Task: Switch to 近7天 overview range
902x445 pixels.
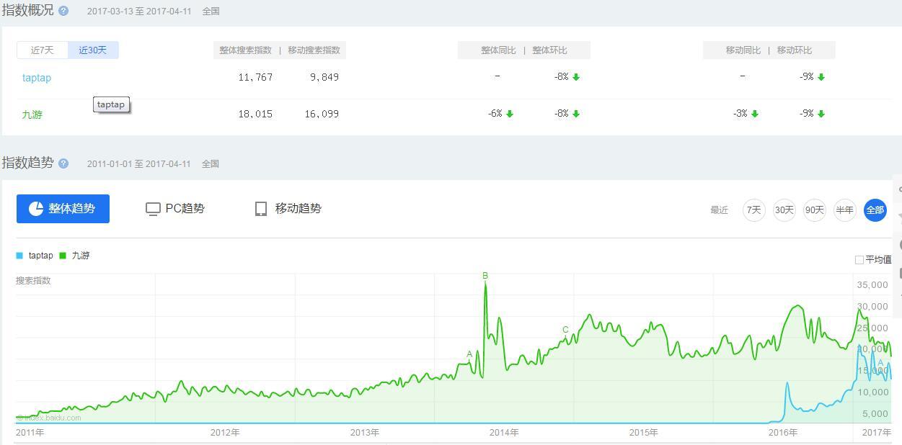Action: tap(43, 50)
